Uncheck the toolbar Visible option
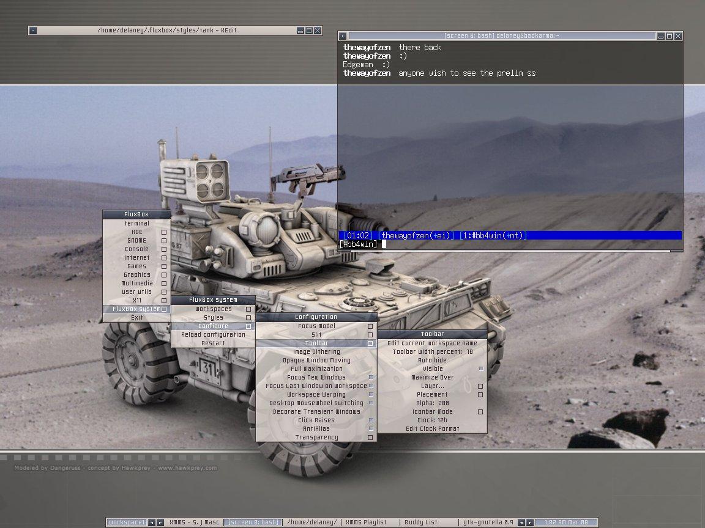The width and height of the screenshot is (705, 528). click(x=433, y=369)
